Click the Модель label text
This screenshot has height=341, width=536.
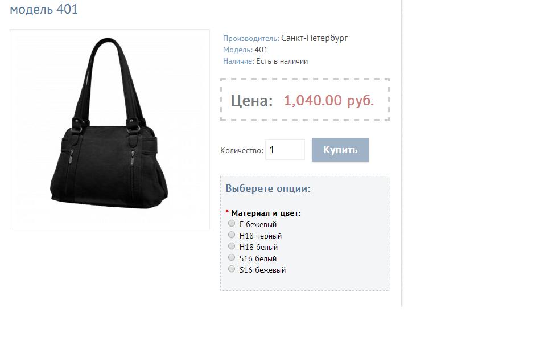(x=238, y=50)
